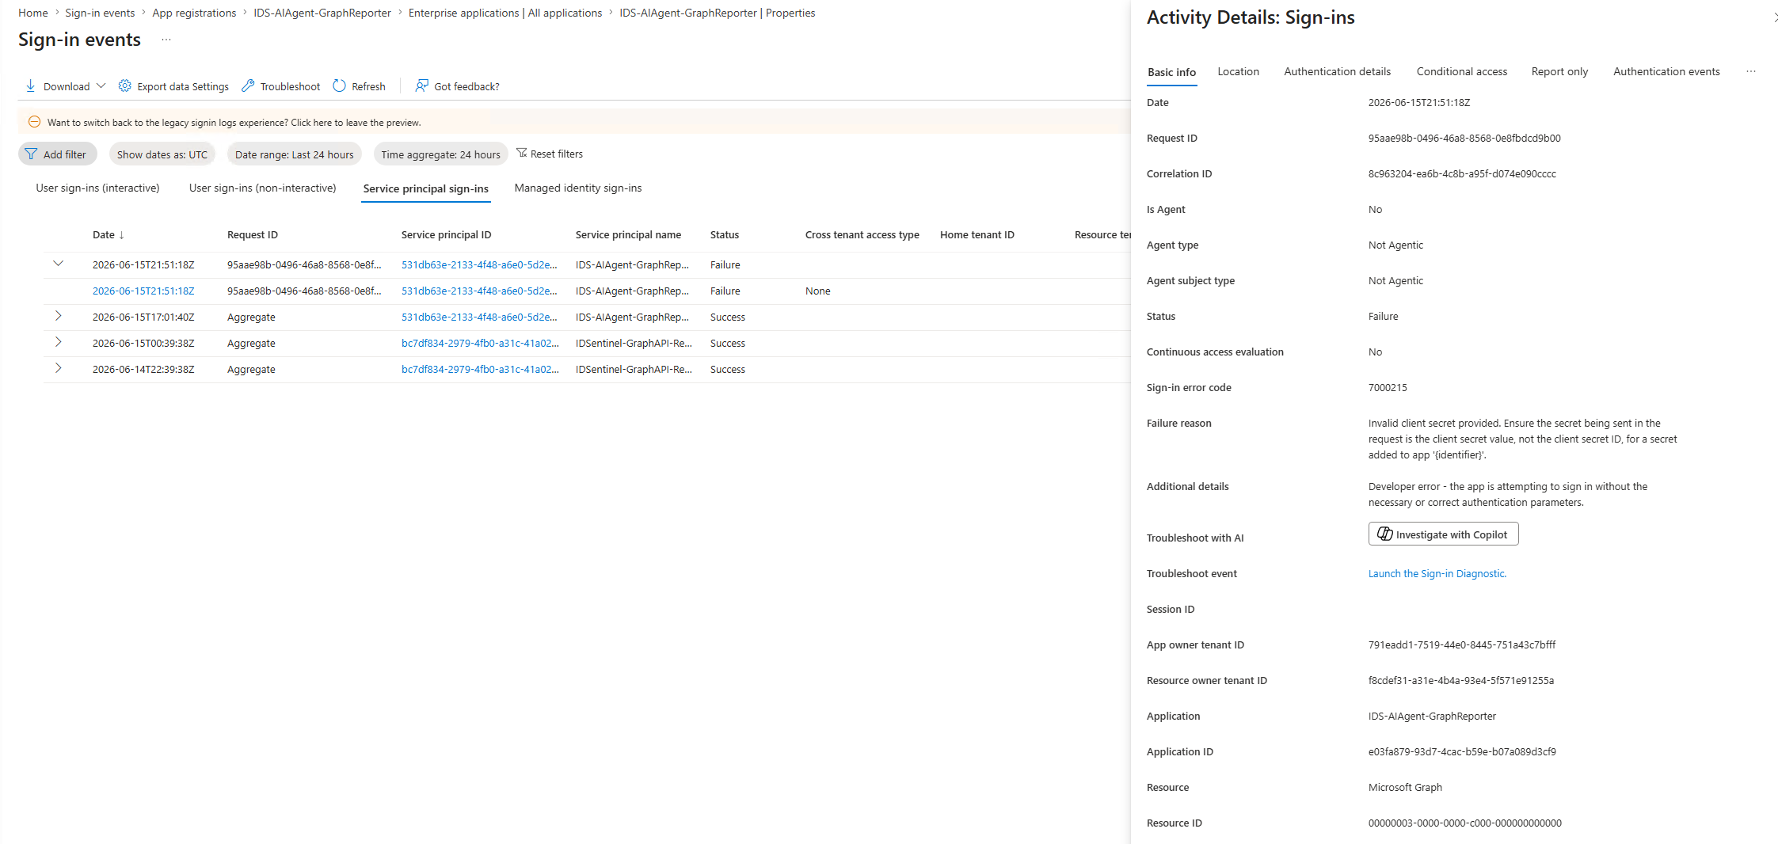Open bc7df834 link in 22:39:38Z row
The image size is (1778, 844).
(480, 369)
